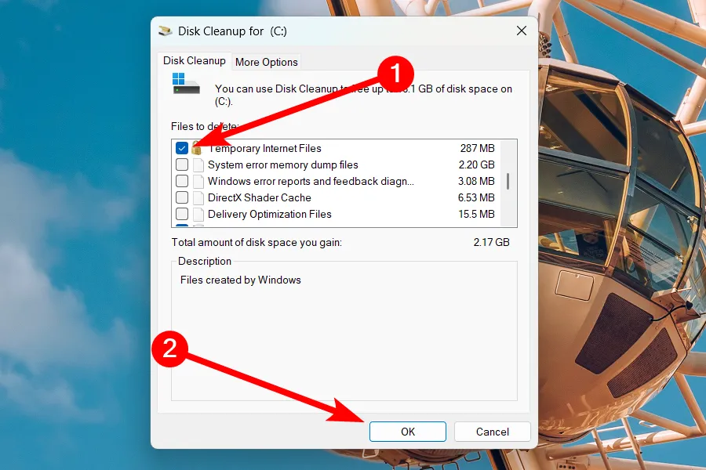Image resolution: width=706 pixels, height=470 pixels.
Task: Select the Disk Cleanup tab
Action: (194, 61)
